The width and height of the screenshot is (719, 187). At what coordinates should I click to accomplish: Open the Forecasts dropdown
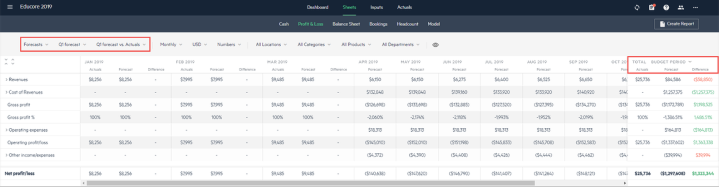tap(36, 45)
